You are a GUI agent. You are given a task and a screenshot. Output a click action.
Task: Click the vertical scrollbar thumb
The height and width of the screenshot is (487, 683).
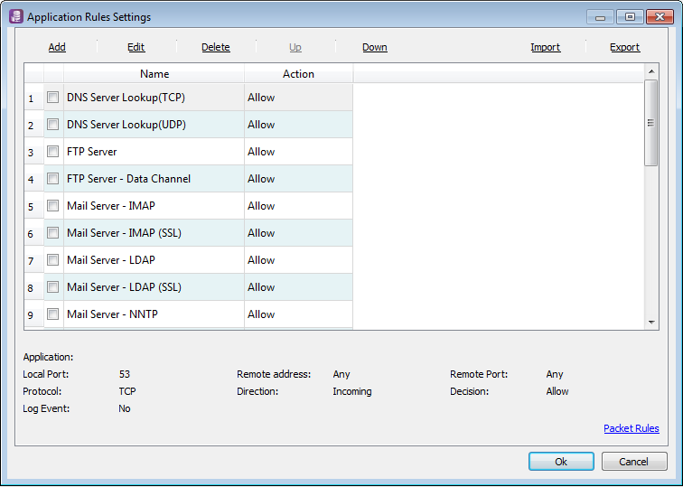pyautogui.click(x=650, y=123)
